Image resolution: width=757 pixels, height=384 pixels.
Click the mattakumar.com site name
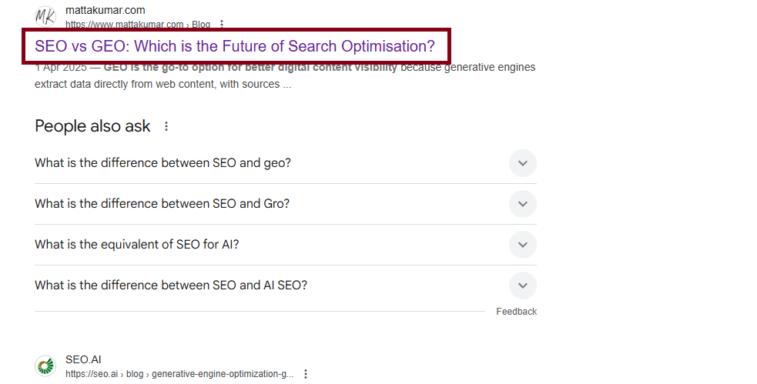click(106, 10)
